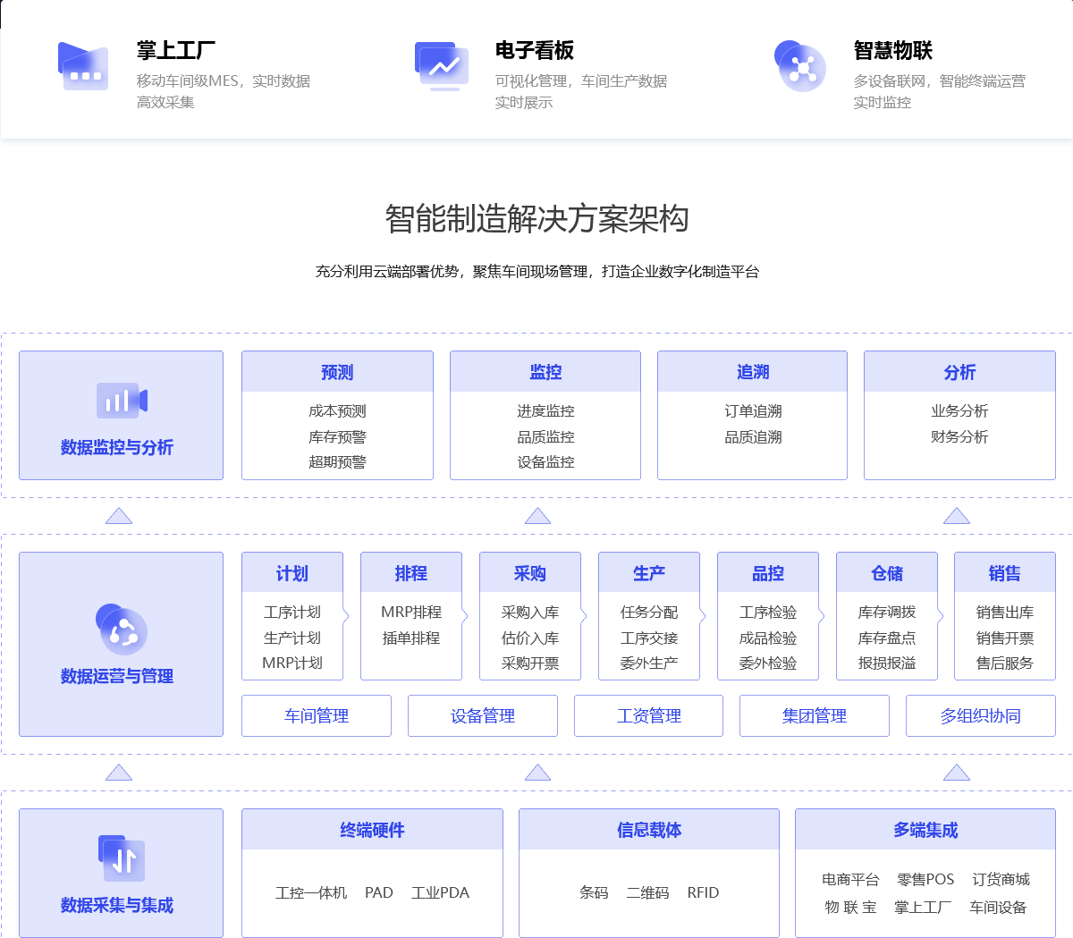1073x938 pixels.
Task: Select the 多组织协同 button
Action: coord(981,715)
